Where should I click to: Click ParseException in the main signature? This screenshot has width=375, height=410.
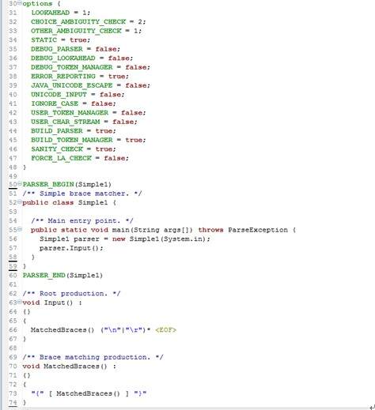click(258, 230)
